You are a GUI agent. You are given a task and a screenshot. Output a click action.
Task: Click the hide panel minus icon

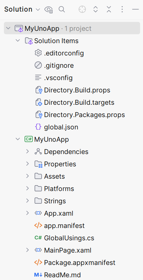click(135, 9)
